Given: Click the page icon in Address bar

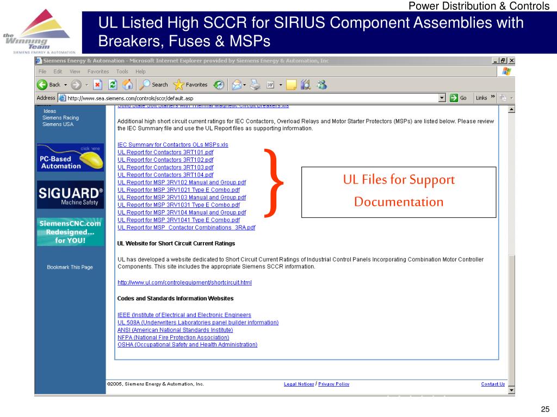Looking at the screenshot, I should 62,98.
